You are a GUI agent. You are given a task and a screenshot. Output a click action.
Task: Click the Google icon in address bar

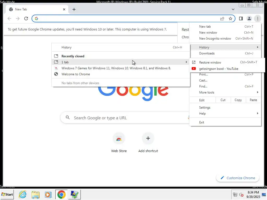36,18
